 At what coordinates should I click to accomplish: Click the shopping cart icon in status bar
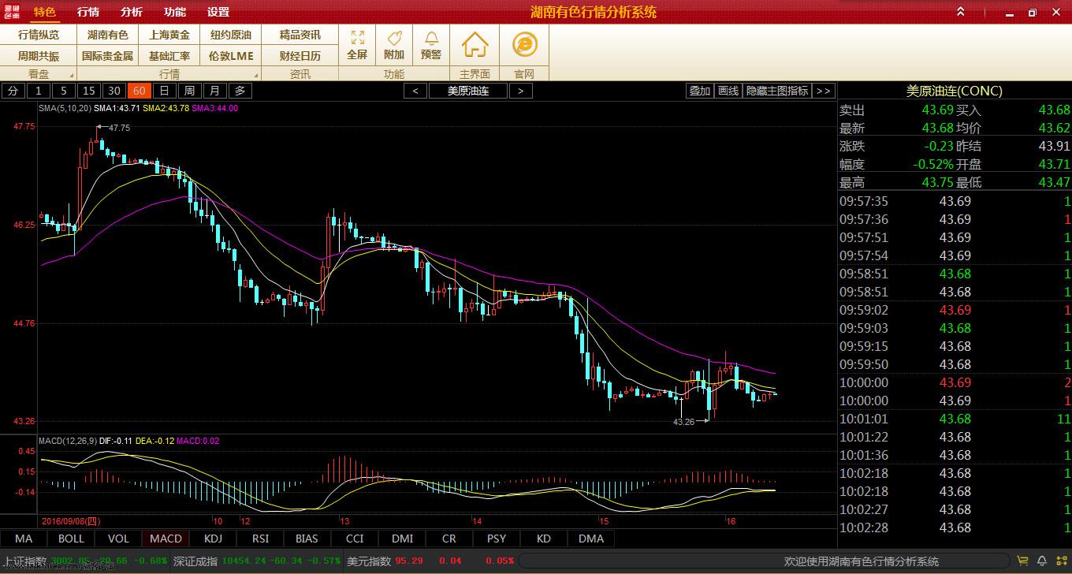point(1023,561)
